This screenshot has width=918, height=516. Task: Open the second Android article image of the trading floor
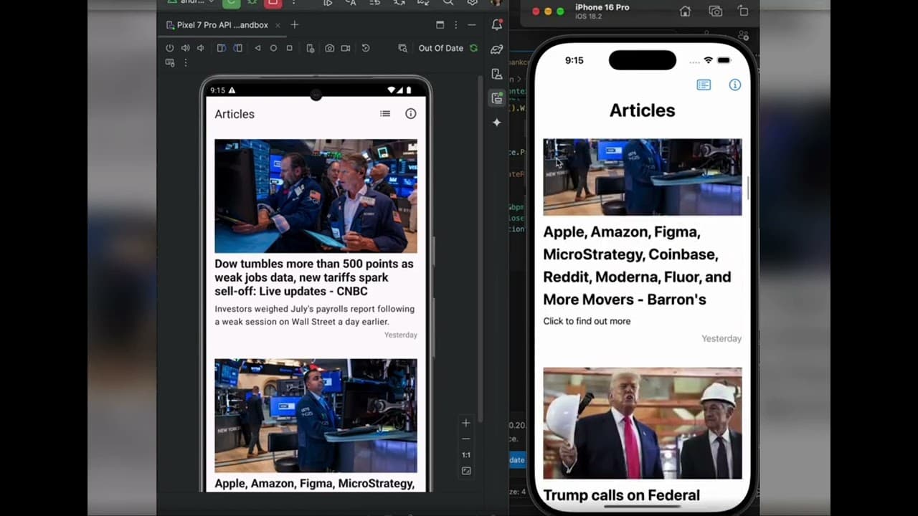click(x=316, y=416)
